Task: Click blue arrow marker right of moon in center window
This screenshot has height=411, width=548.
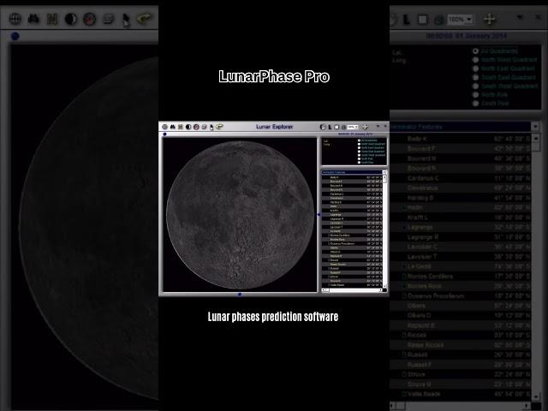Action: pos(319,215)
